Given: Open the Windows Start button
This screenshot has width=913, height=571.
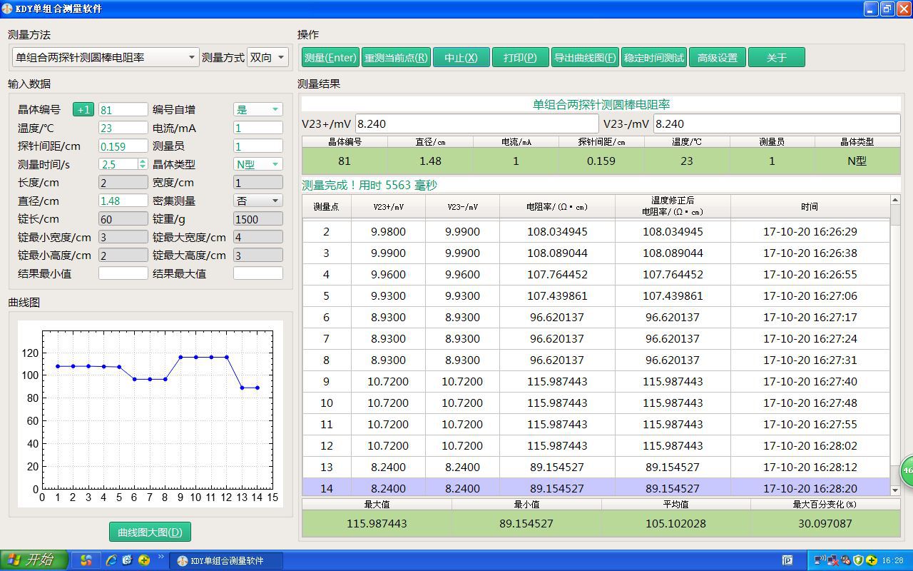Looking at the screenshot, I should pyautogui.click(x=34, y=560).
